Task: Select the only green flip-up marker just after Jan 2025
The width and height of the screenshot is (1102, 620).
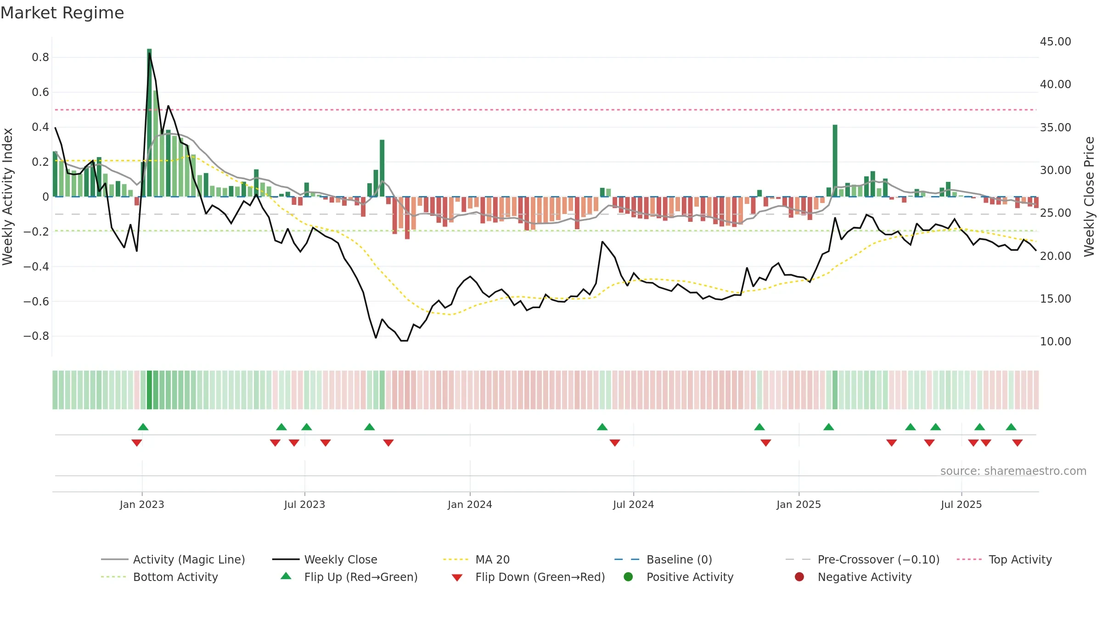Action: click(829, 427)
